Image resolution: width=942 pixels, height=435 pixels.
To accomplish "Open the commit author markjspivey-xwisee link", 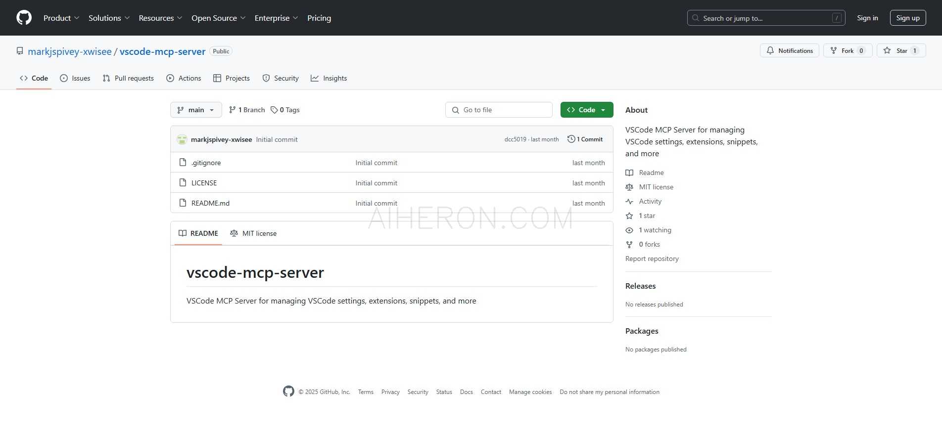I will (x=221, y=139).
